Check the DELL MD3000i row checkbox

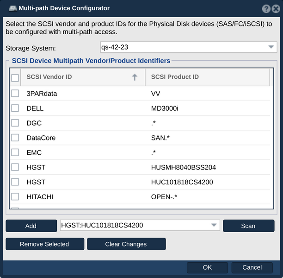[x=15, y=108]
